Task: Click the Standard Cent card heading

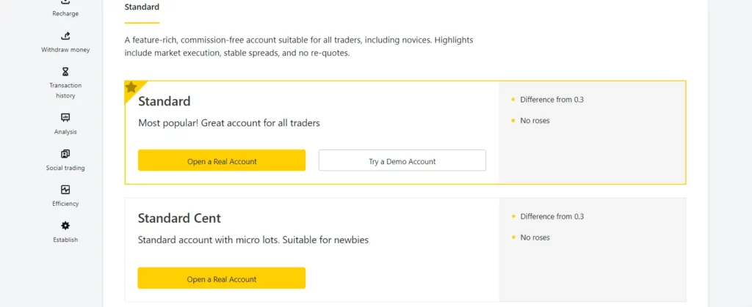Action: 179,218
